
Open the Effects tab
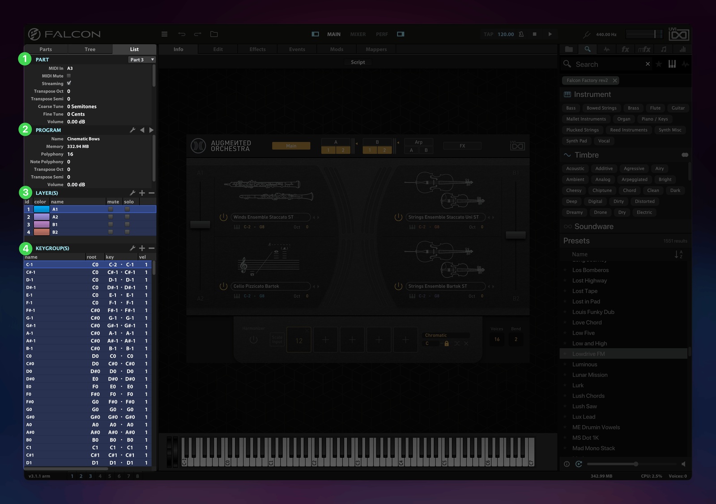coord(257,49)
